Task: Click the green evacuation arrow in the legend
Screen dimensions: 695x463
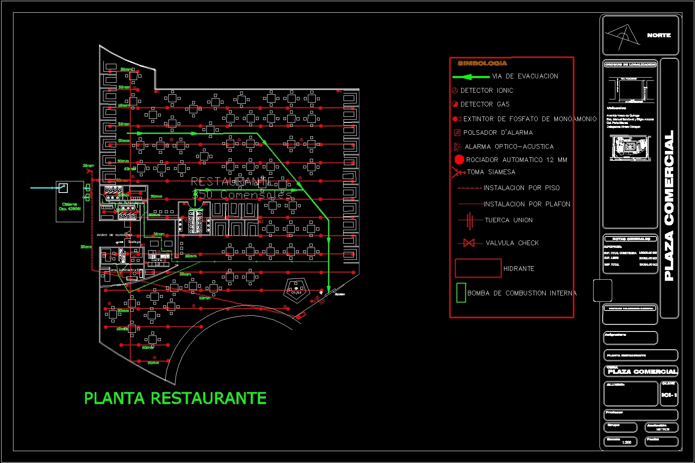Action: [x=471, y=77]
